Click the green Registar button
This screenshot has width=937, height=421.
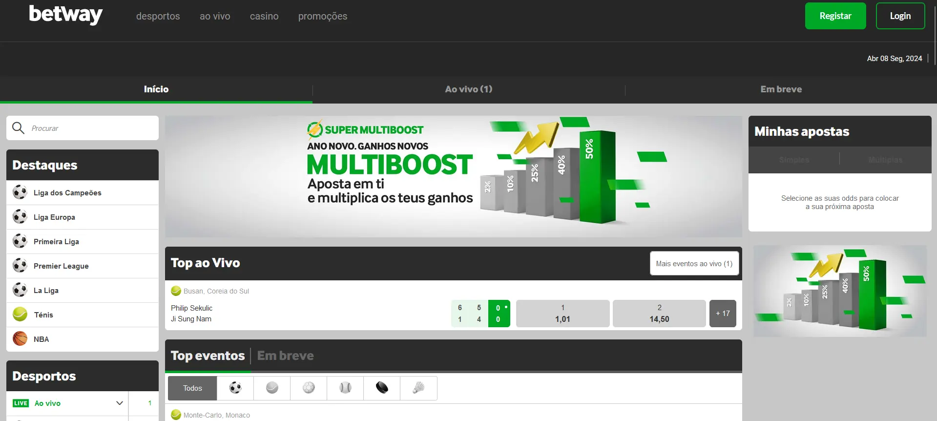point(835,16)
